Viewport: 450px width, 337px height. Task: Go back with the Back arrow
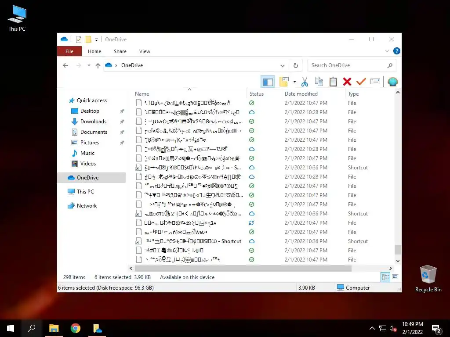click(65, 65)
